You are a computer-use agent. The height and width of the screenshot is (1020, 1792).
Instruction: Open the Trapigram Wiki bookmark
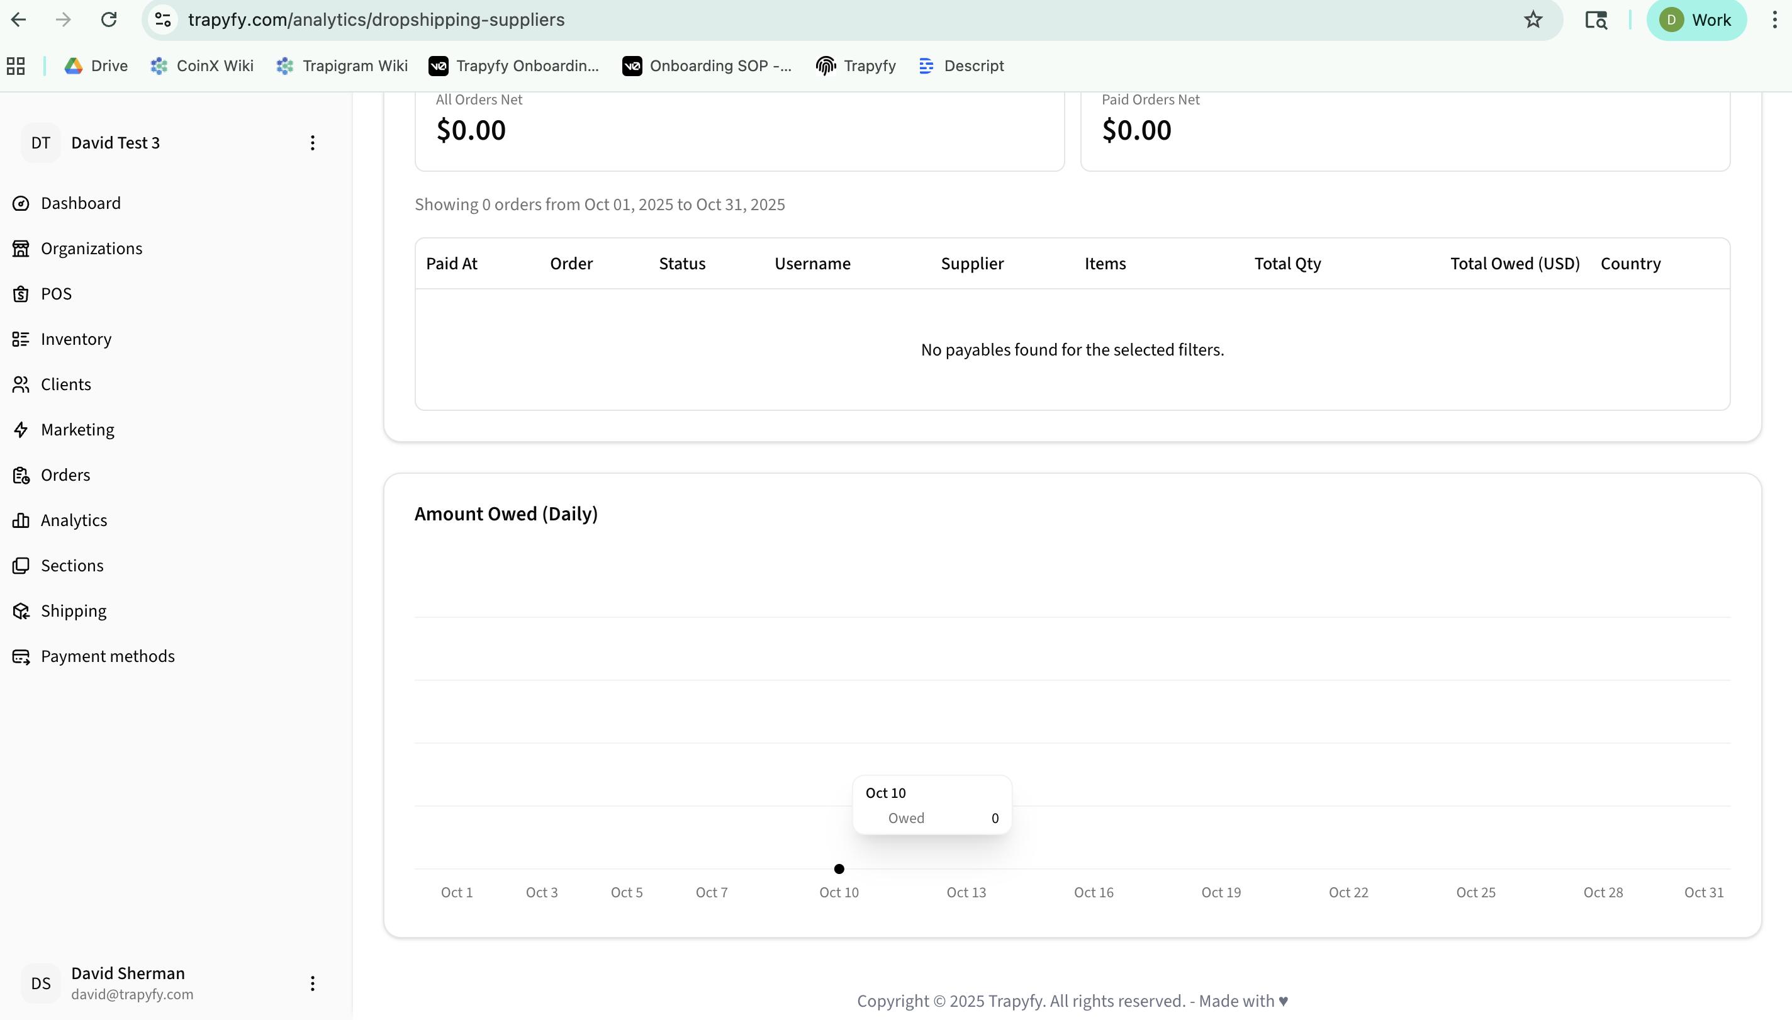tap(342, 66)
